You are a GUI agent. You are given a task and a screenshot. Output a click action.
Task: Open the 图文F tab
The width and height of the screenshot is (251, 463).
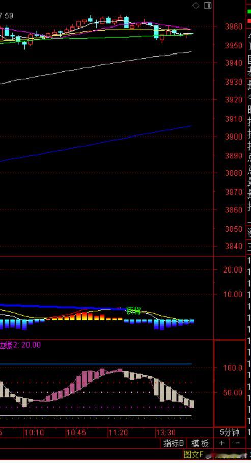tap(193, 454)
